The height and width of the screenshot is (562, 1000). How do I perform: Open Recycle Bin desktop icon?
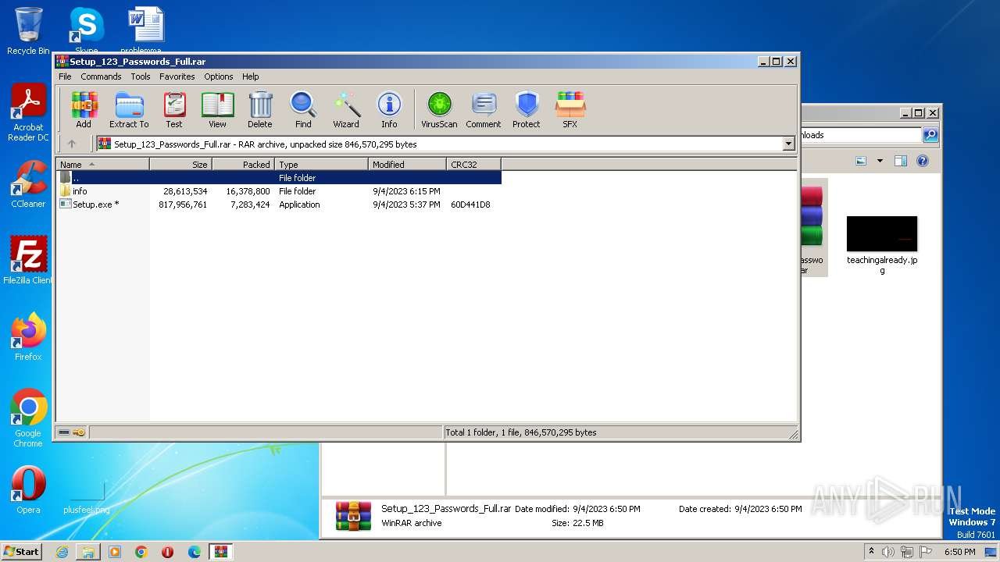tap(28, 31)
